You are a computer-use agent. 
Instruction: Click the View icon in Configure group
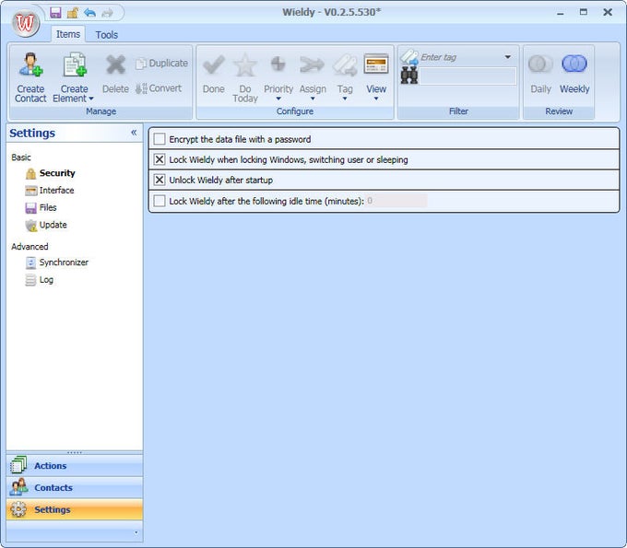tap(376, 64)
